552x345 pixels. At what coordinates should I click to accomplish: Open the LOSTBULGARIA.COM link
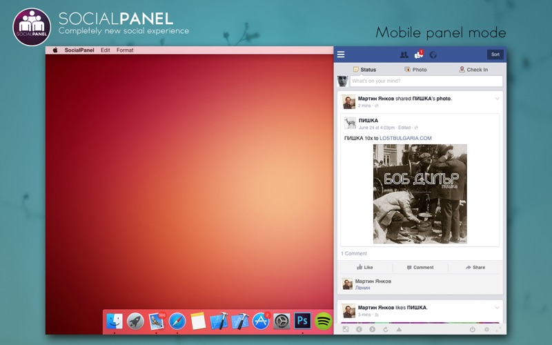pyautogui.click(x=406, y=139)
